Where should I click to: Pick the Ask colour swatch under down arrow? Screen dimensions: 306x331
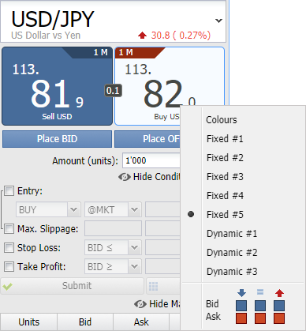(x=241, y=318)
